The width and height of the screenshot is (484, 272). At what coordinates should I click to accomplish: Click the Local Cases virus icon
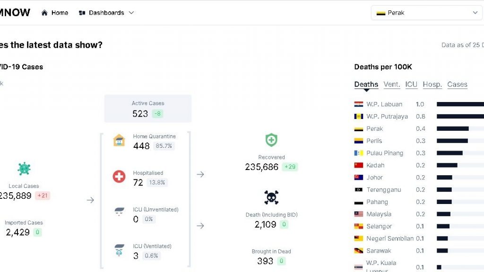point(24,169)
